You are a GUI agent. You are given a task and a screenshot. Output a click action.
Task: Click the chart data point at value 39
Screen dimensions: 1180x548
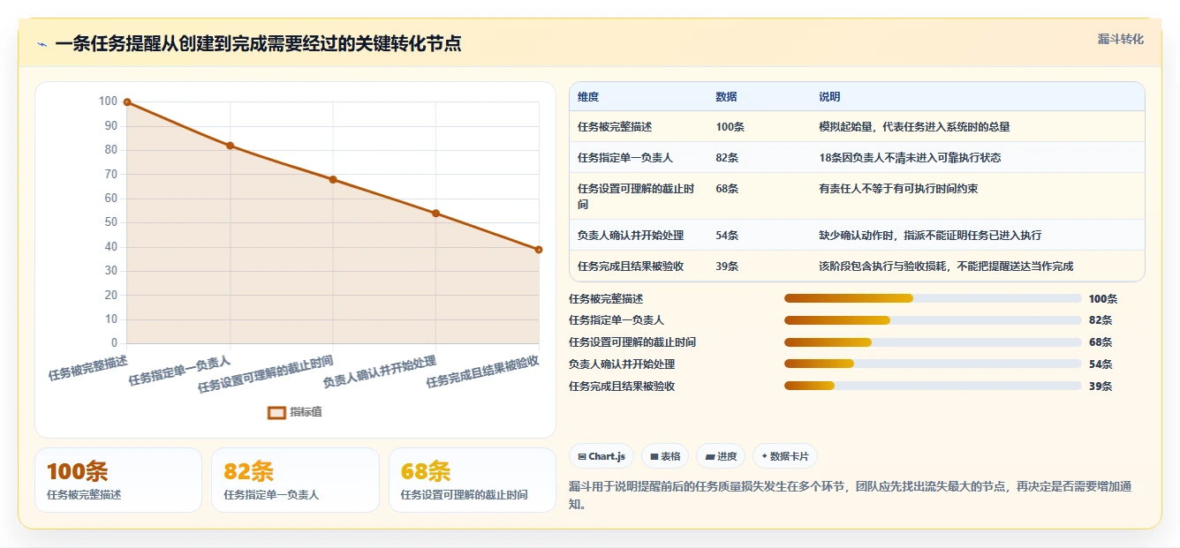[x=539, y=250]
